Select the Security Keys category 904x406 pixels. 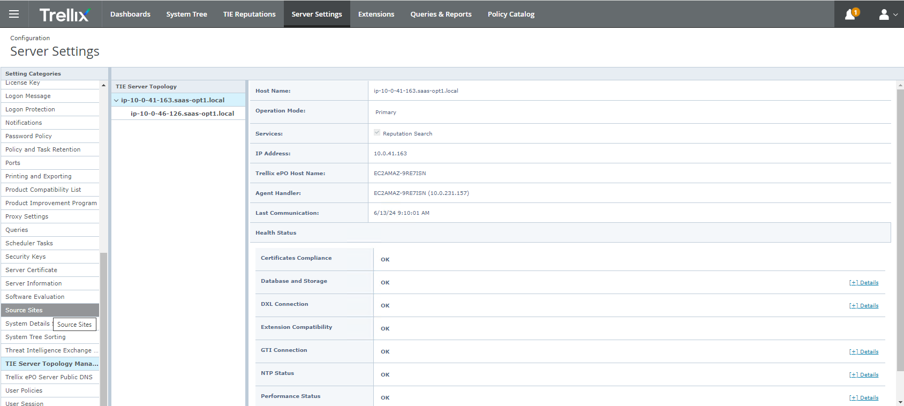pyautogui.click(x=50, y=257)
